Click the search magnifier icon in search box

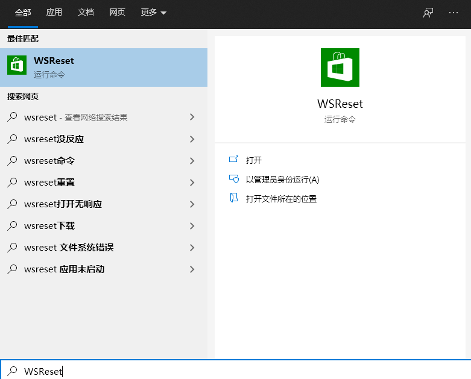(x=12, y=371)
